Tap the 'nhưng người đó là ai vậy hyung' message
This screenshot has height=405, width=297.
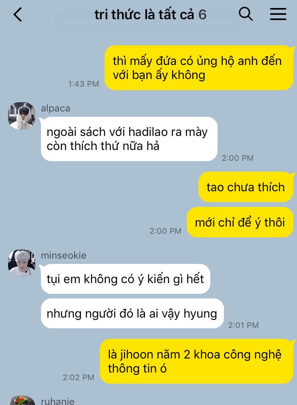132,314
